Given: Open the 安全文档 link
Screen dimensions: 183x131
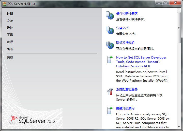Looking at the screenshot, I should pyautogui.click(x=122, y=28).
